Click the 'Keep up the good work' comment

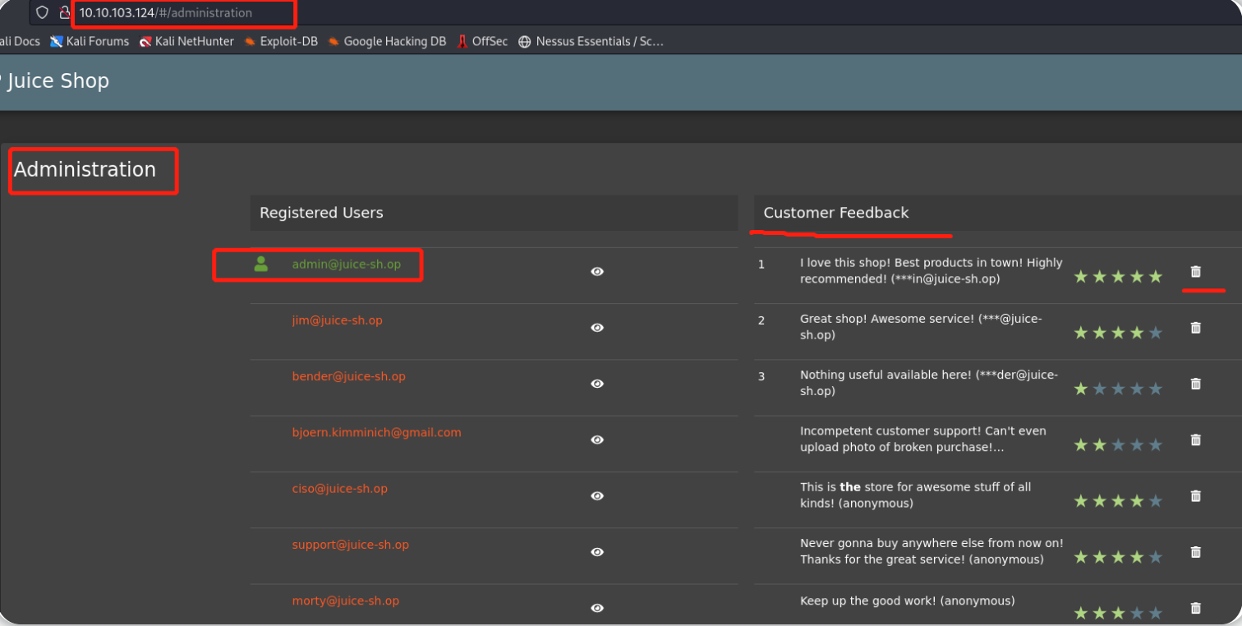[908, 601]
